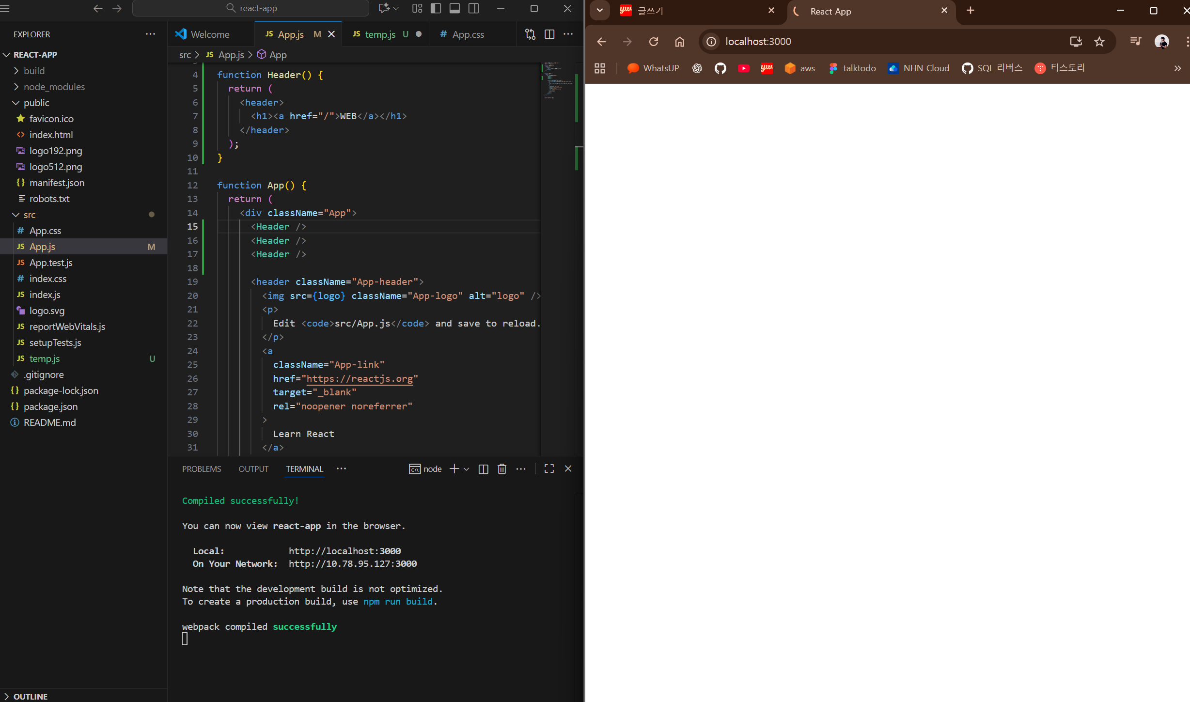
Task: Reload the localhost:3000 browser page
Action: click(654, 42)
